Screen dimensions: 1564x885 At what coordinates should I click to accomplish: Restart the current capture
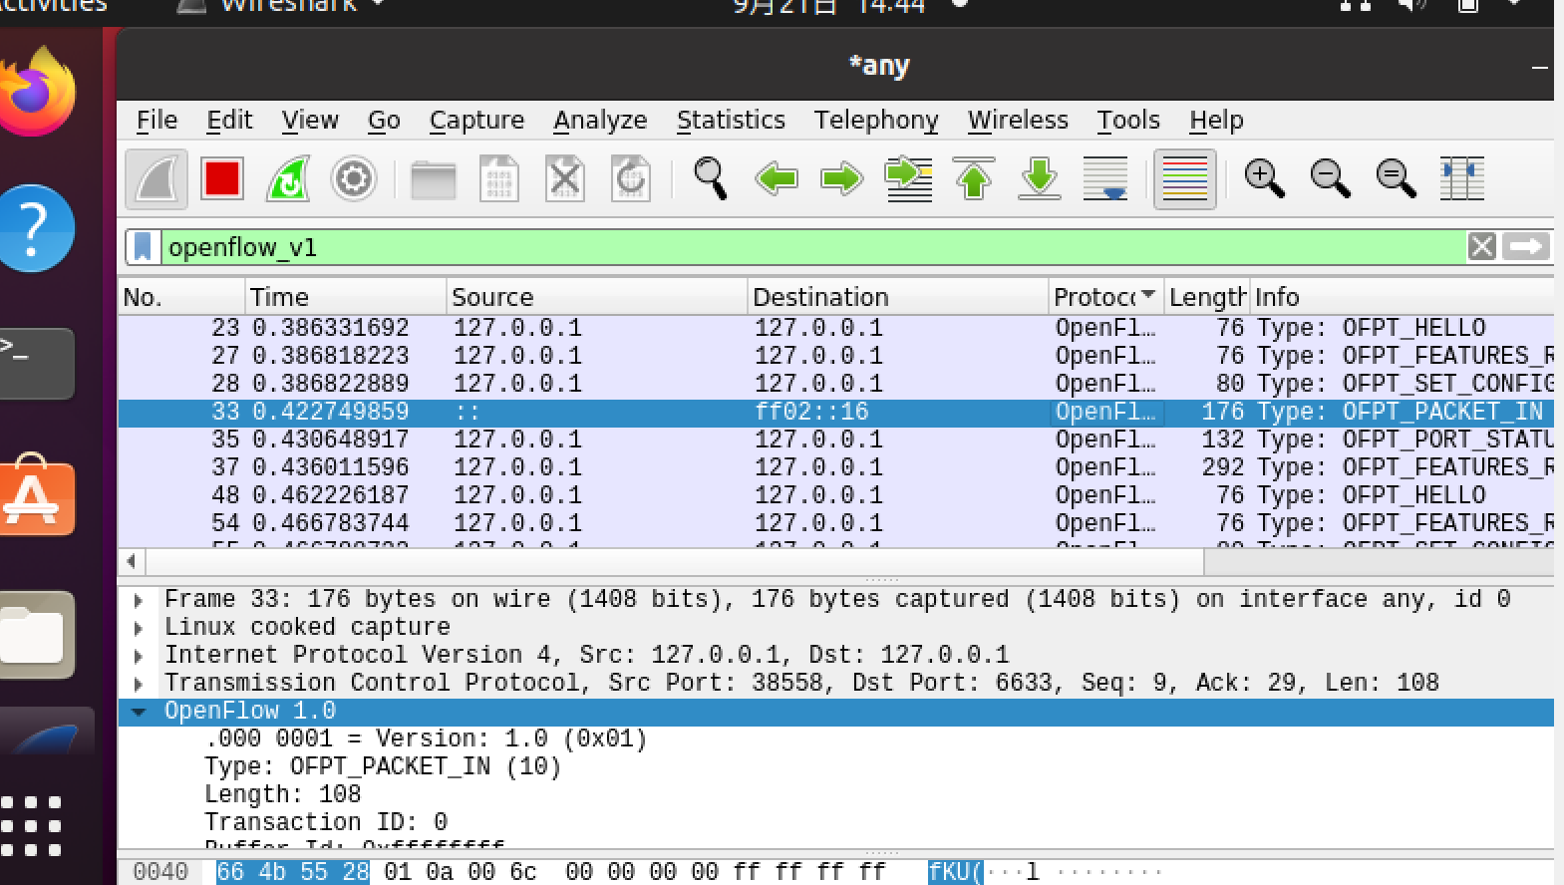click(288, 179)
